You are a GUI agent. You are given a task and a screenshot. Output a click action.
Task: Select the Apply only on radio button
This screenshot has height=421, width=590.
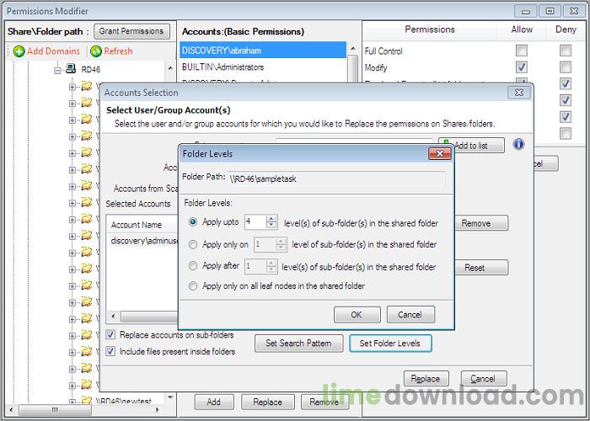point(194,244)
